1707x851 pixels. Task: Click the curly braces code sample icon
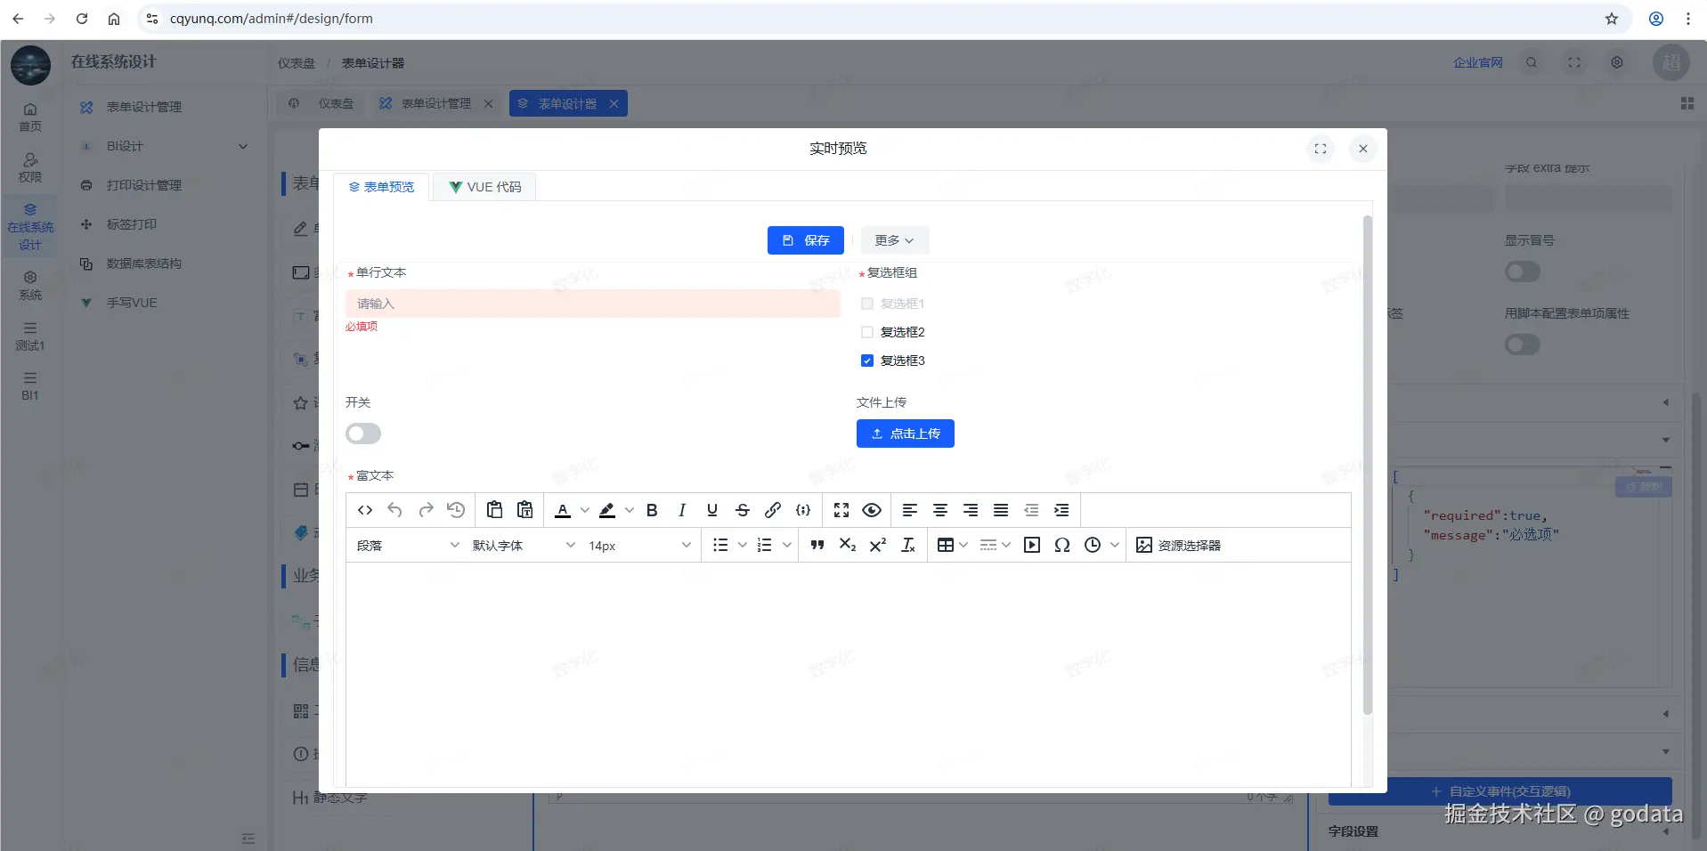click(803, 510)
